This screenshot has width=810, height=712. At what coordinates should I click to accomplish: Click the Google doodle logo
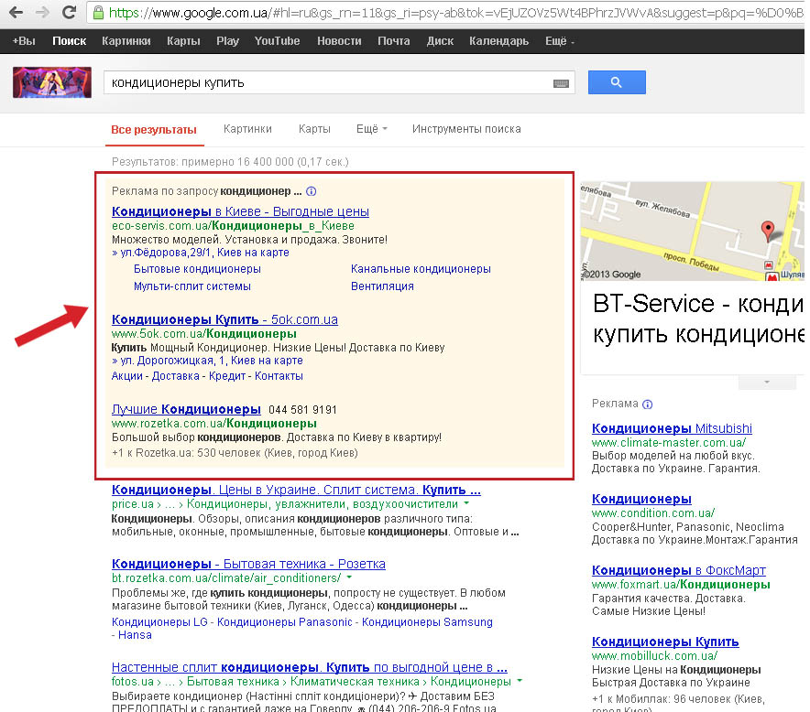(x=52, y=82)
